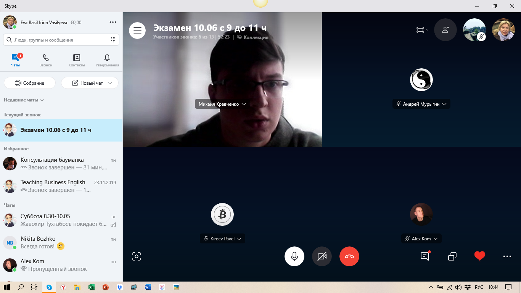Click the add participant icon

(x=445, y=30)
